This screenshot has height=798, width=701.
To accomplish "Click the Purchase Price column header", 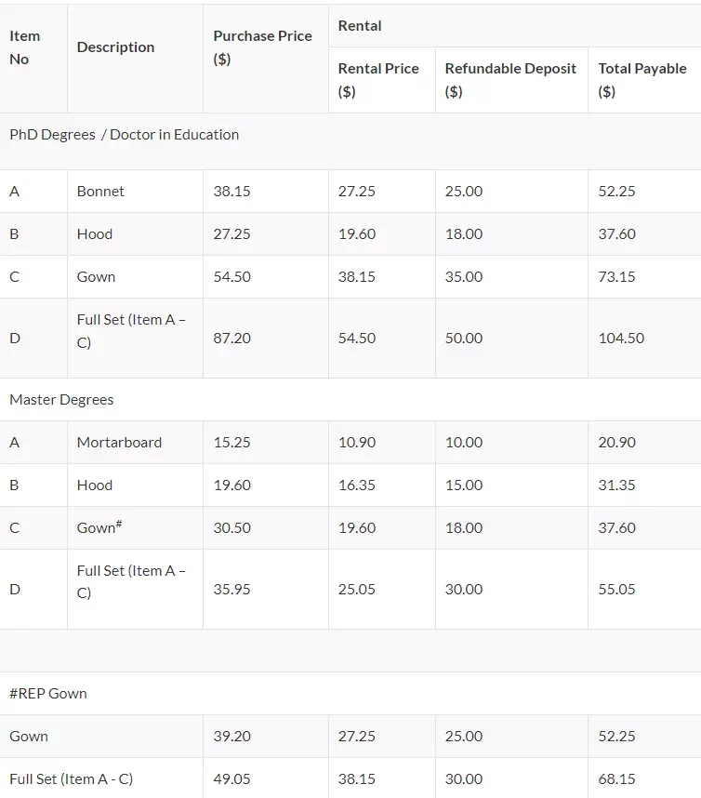I will 266,59.
